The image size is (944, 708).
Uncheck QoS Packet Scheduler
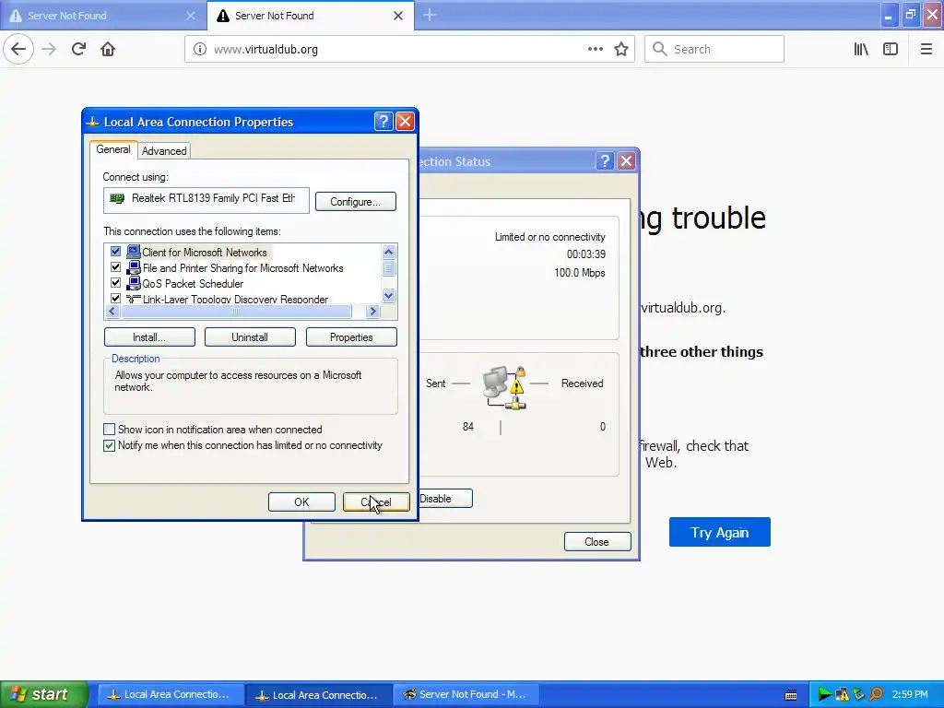pos(115,283)
